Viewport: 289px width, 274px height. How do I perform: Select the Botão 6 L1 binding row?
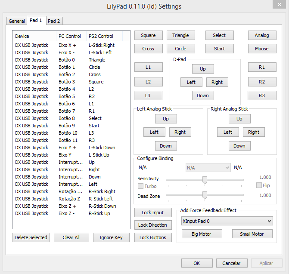pos(71,104)
